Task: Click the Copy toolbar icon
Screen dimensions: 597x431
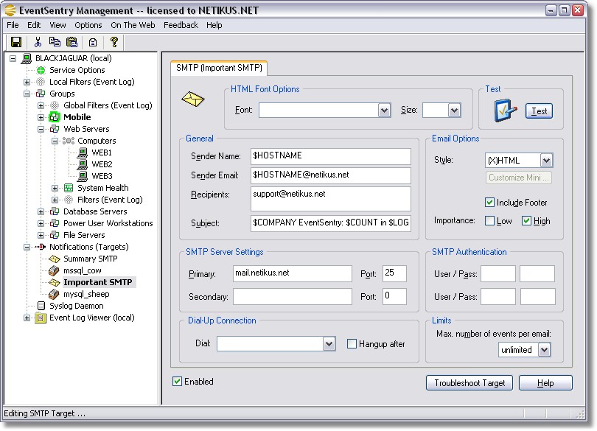Action: pyautogui.click(x=55, y=42)
